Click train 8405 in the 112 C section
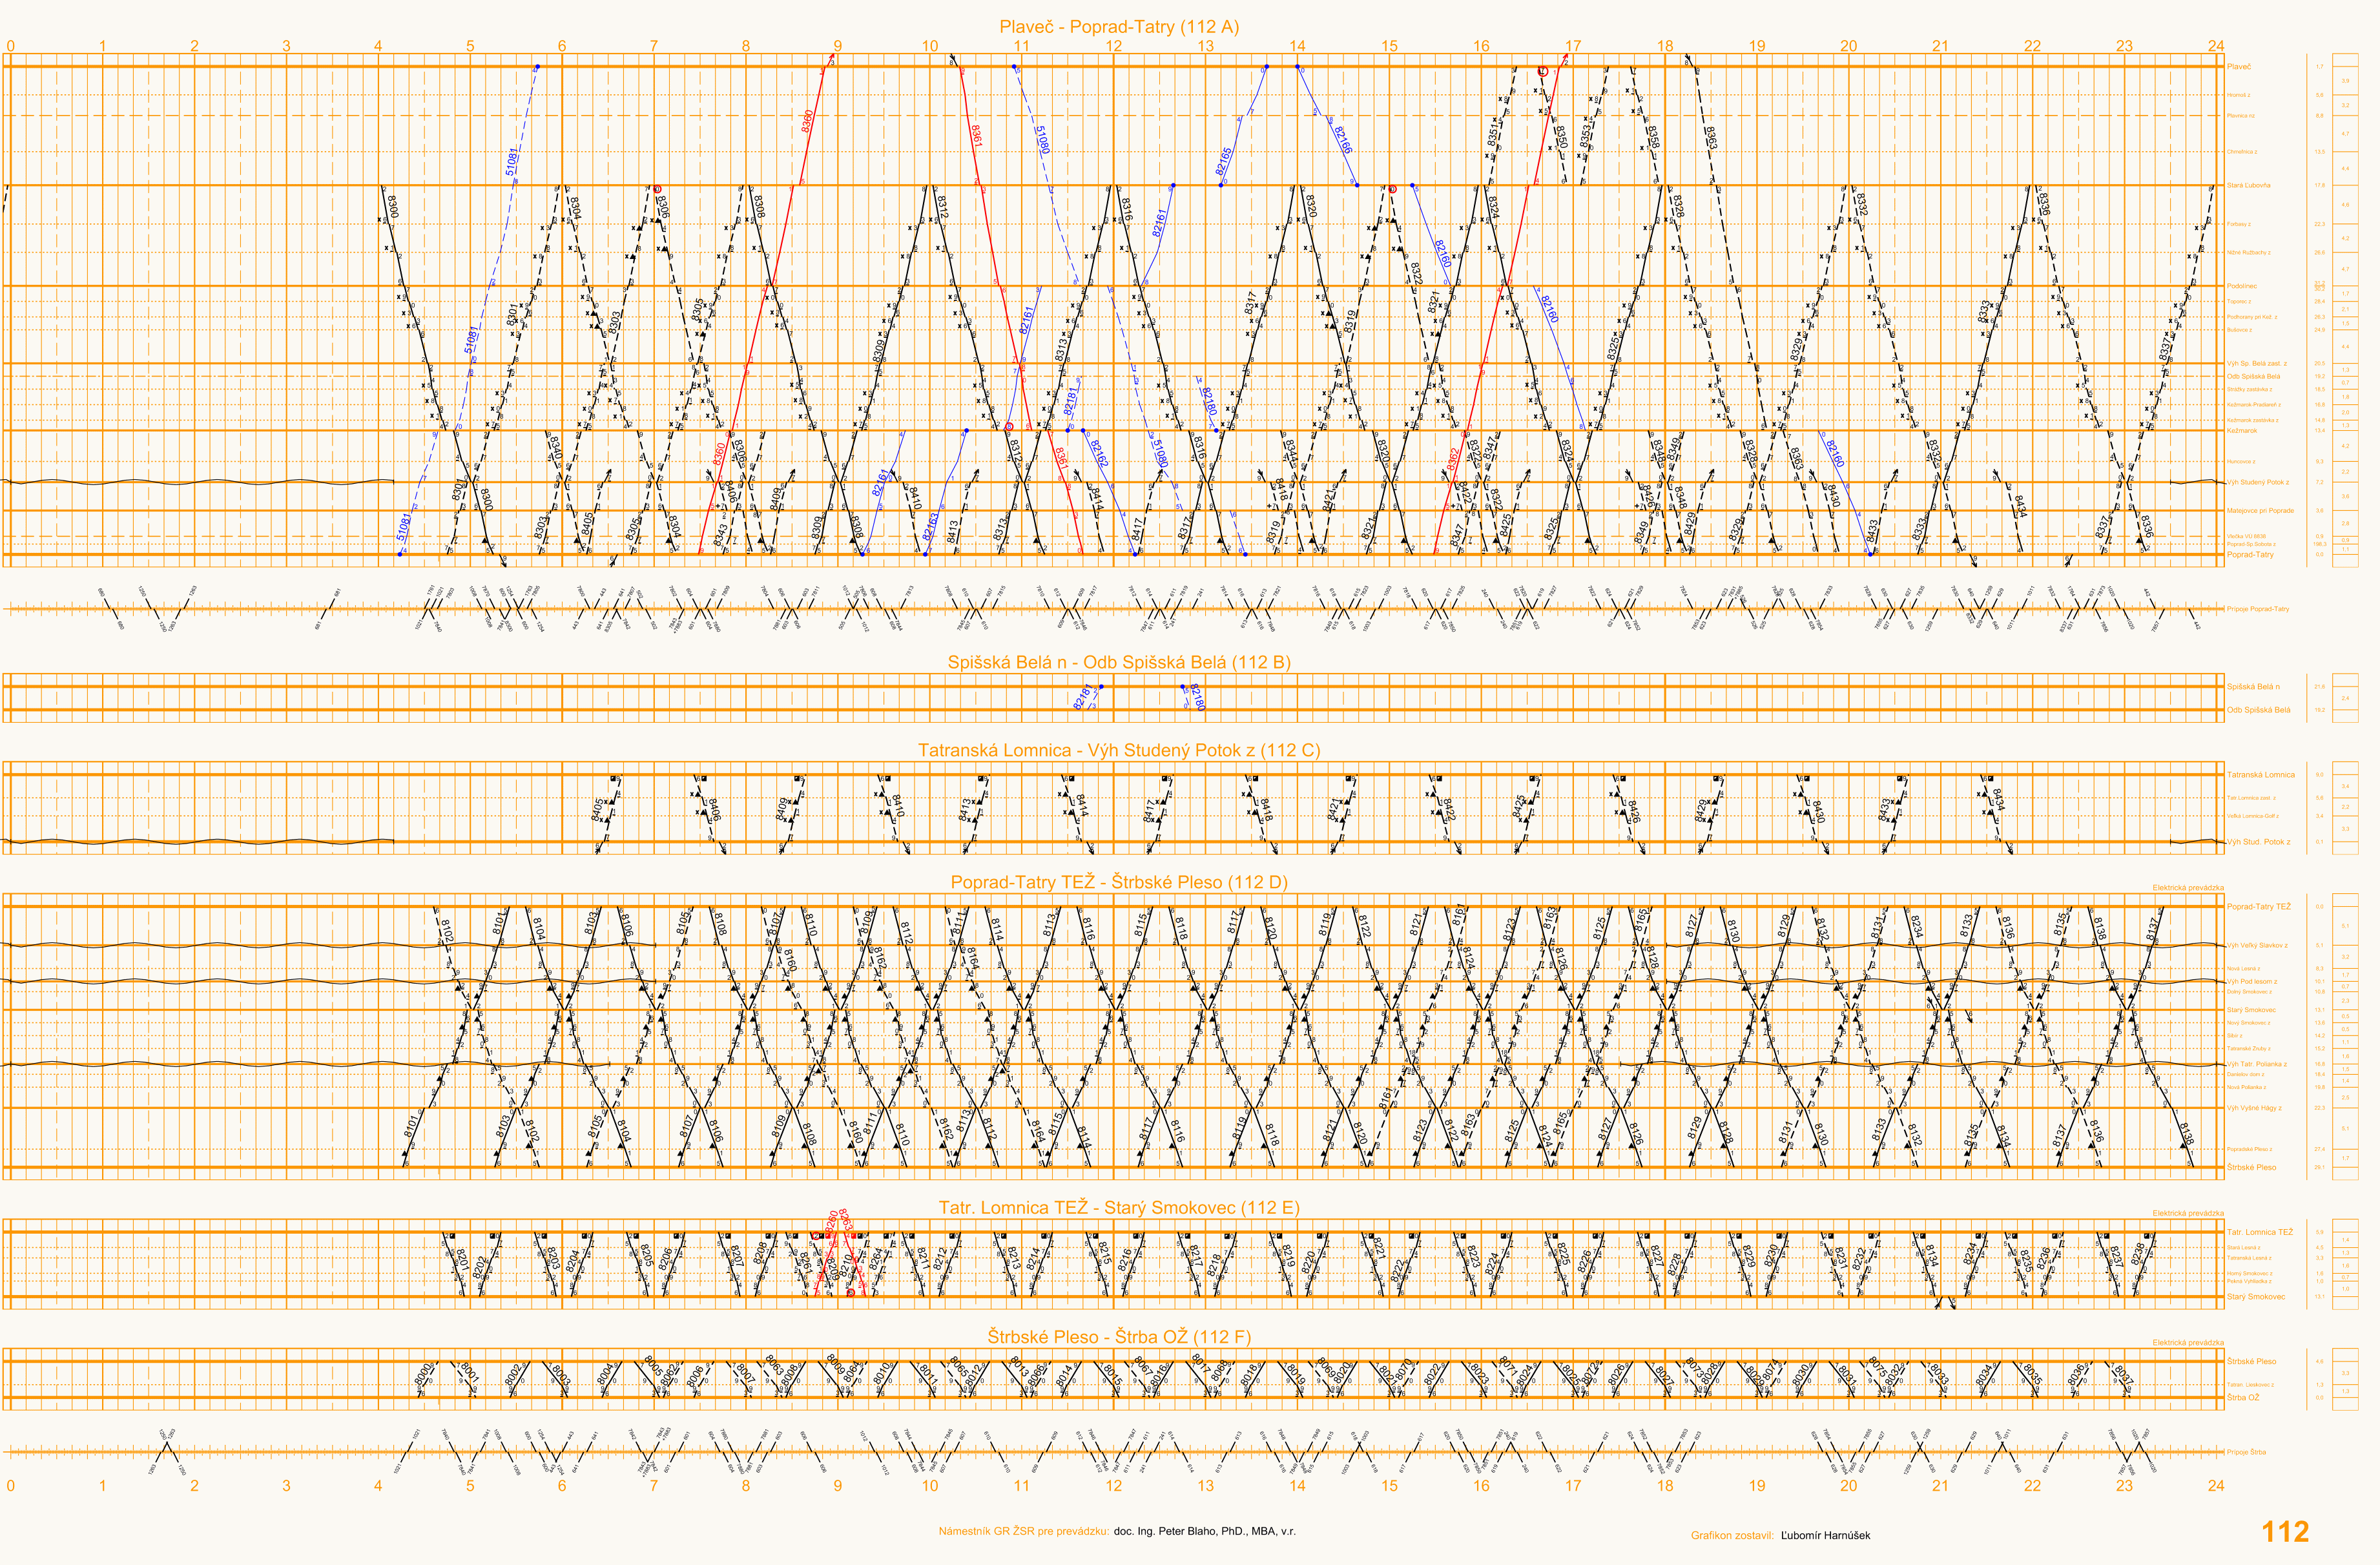The image size is (2380, 1565). pyautogui.click(x=598, y=809)
